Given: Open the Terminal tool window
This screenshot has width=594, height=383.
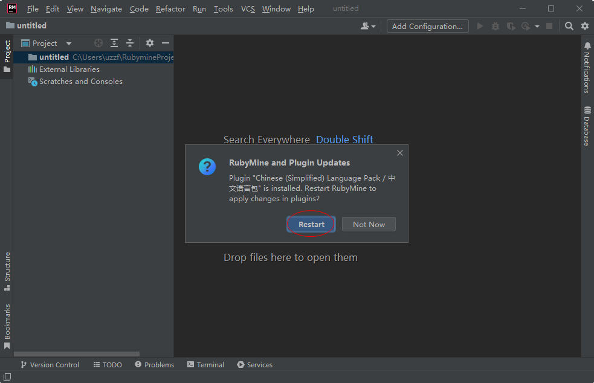Looking at the screenshot, I should [205, 365].
